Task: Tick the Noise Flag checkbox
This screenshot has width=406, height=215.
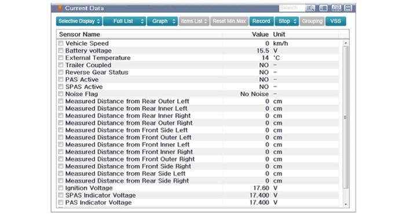Action: tap(61, 94)
